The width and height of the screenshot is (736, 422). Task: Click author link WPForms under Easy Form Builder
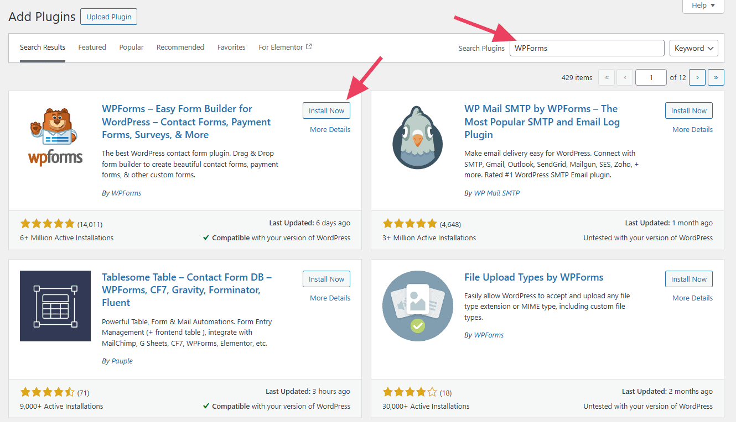[x=126, y=193]
